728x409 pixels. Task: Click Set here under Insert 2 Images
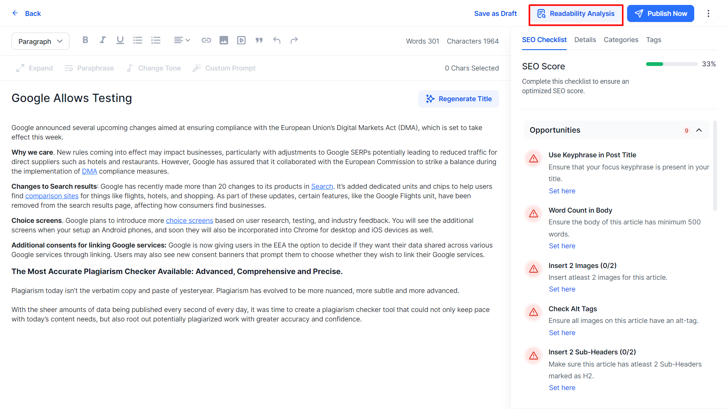pos(562,289)
